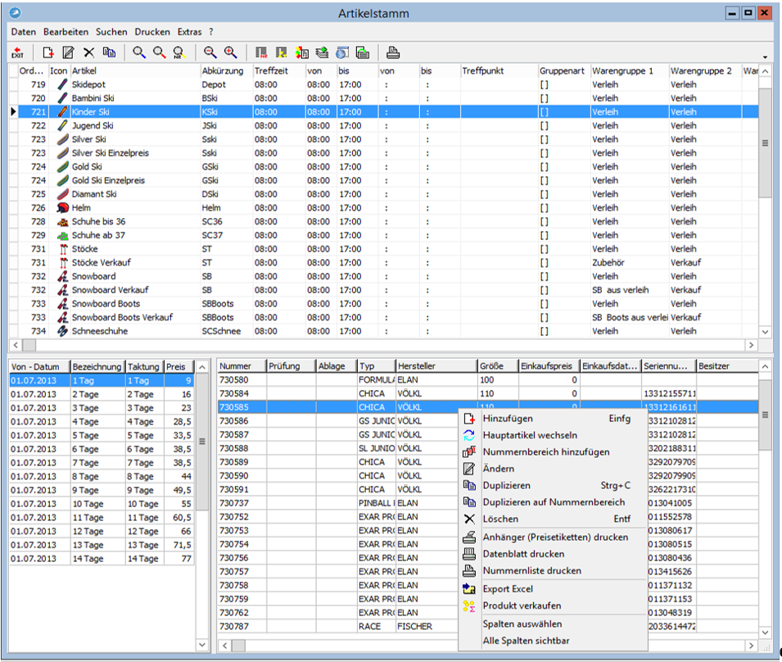Select the Jugend Ski article row

(388, 125)
